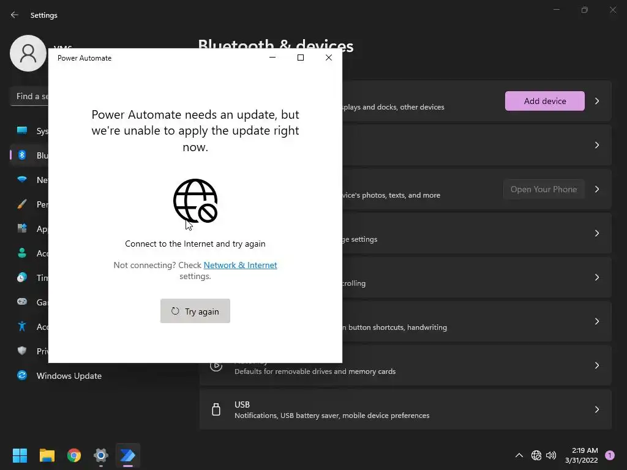
Task: Select the Time & language clock icon
Action: click(22, 277)
